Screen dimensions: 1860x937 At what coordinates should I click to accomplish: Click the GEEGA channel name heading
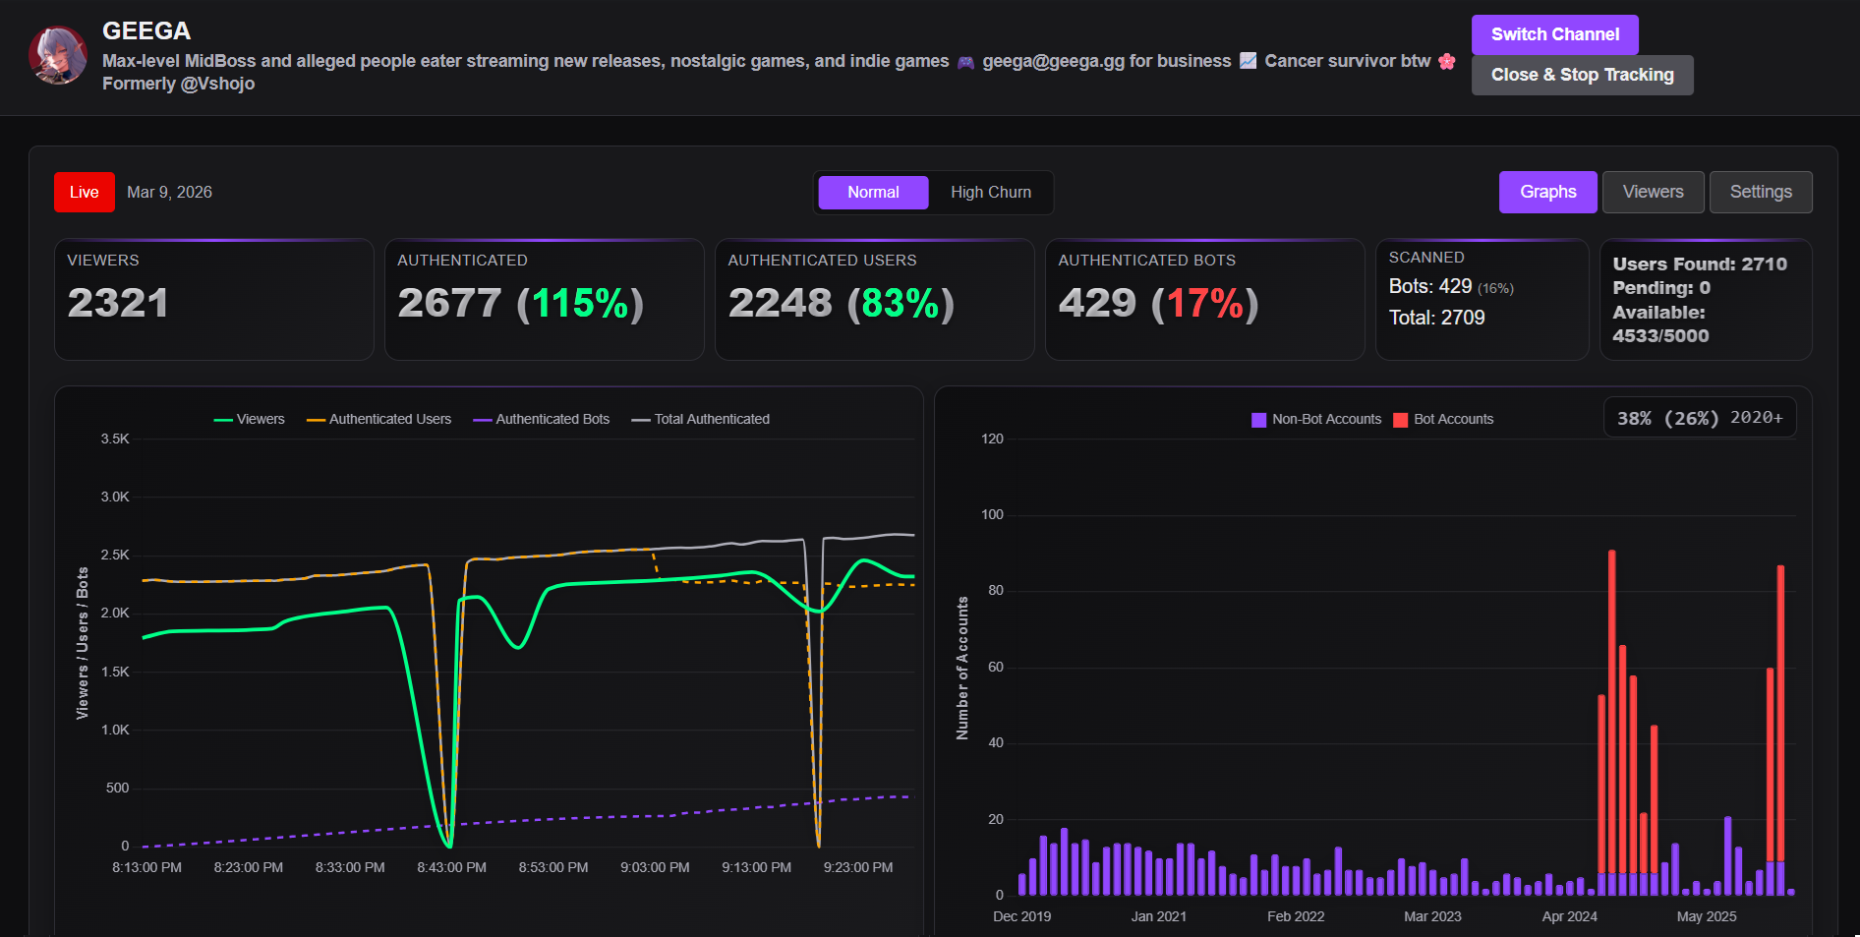point(146,31)
